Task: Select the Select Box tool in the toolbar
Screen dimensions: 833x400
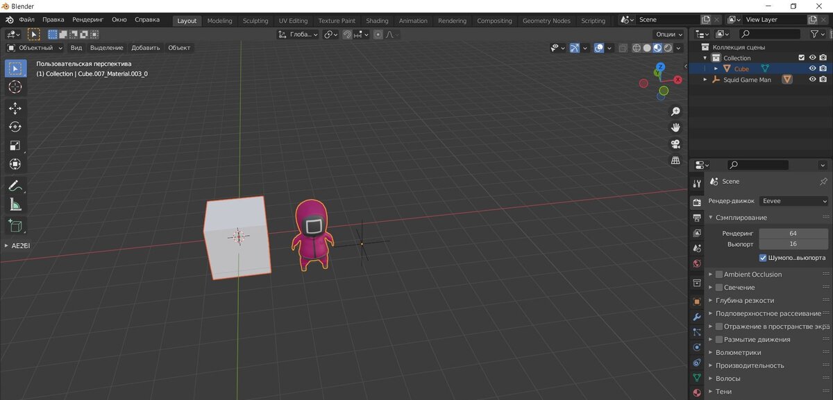Action: click(x=15, y=68)
